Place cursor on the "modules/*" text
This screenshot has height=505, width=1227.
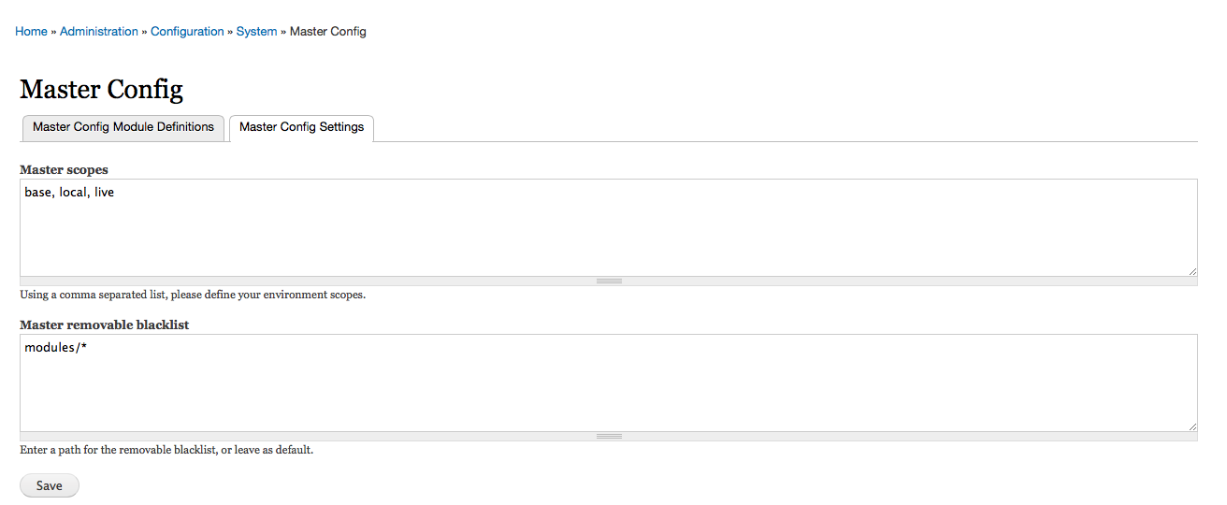56,348
